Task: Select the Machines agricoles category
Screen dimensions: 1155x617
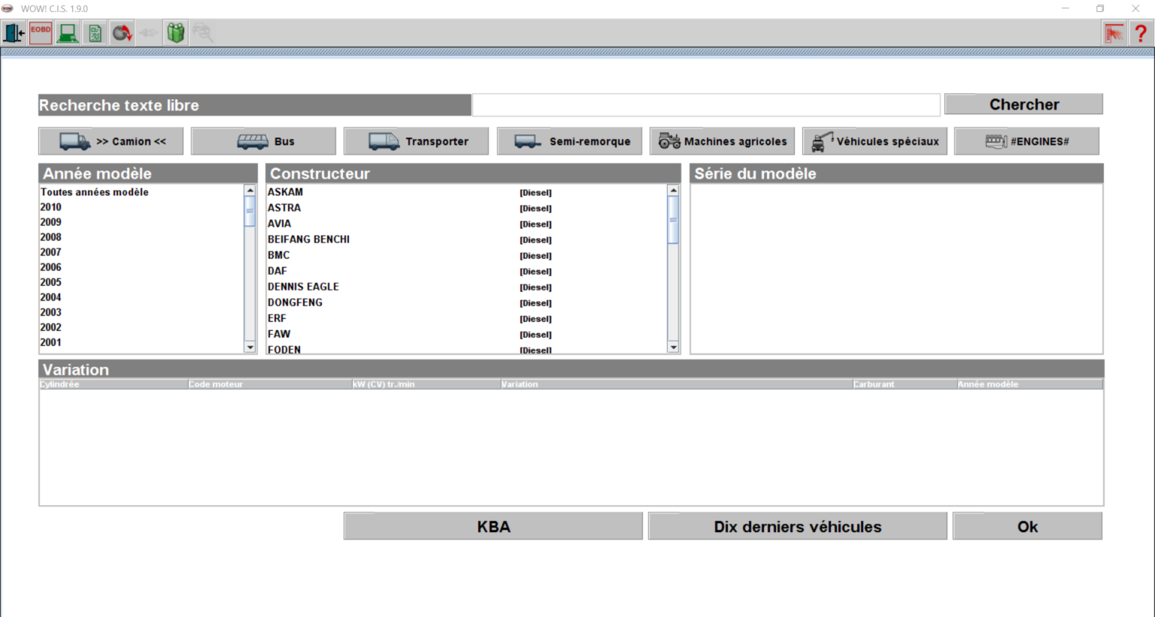Action: [x=723, y=141]
